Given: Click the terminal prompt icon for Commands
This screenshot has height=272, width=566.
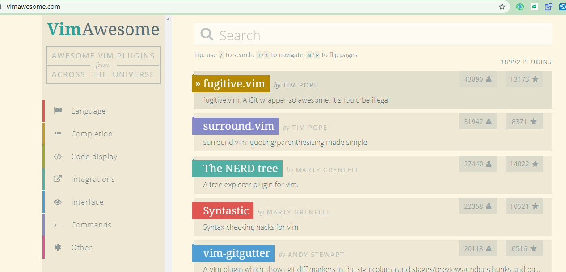Looking at the screenshot, I should [58, 225].
